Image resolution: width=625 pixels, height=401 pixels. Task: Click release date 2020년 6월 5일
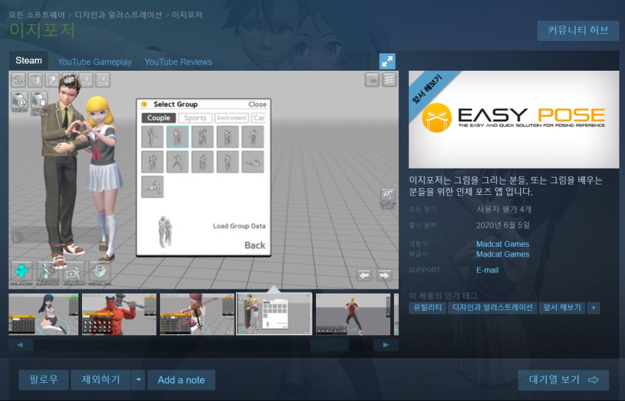(503, 225)
